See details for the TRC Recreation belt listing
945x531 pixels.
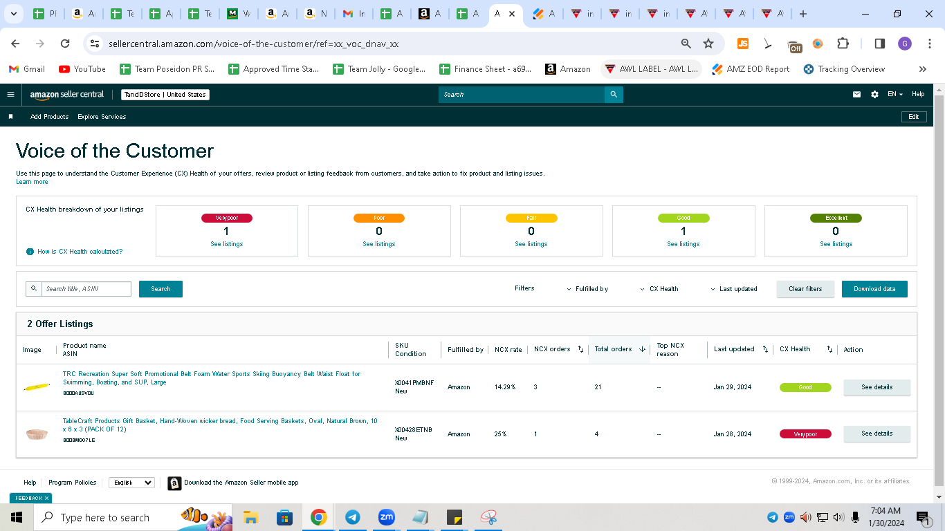(877, 387)
